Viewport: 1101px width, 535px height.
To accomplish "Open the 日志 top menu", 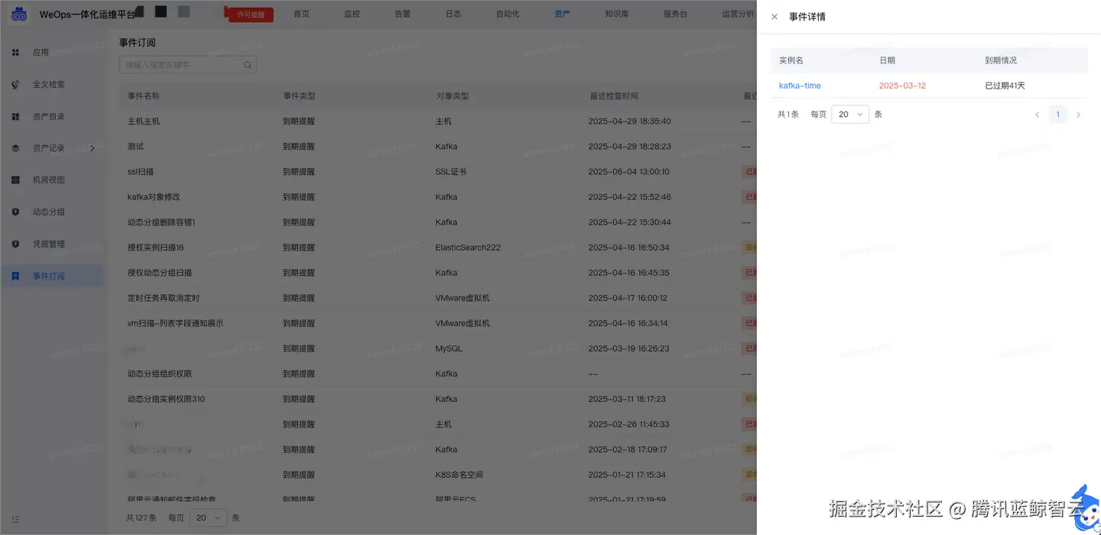I will (x=453, y=14).
